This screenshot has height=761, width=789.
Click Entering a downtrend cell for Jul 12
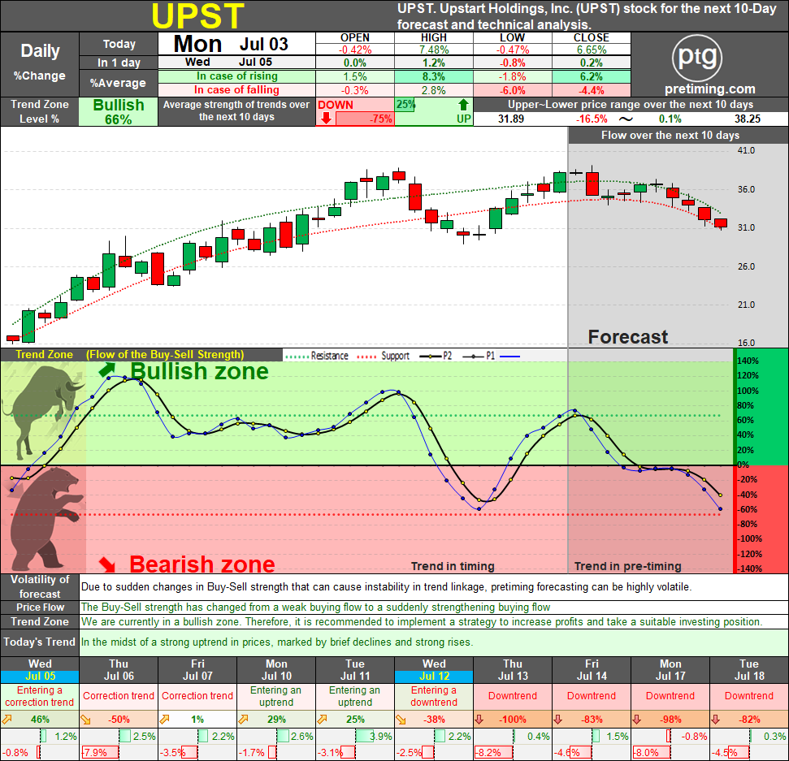(x=434, y=696)
